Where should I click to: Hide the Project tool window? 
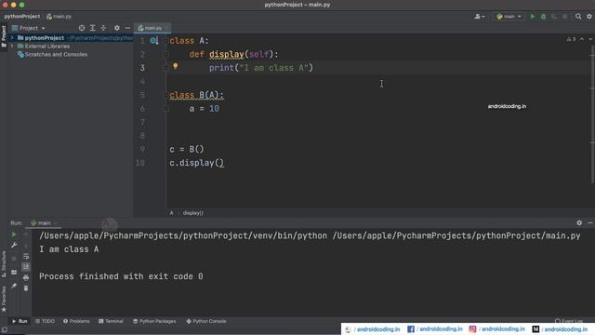[127, 28]
